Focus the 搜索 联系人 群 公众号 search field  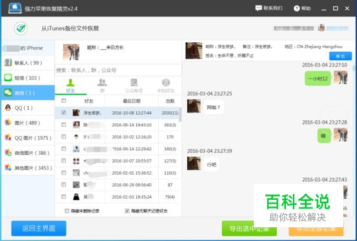(x=118, y=70)
